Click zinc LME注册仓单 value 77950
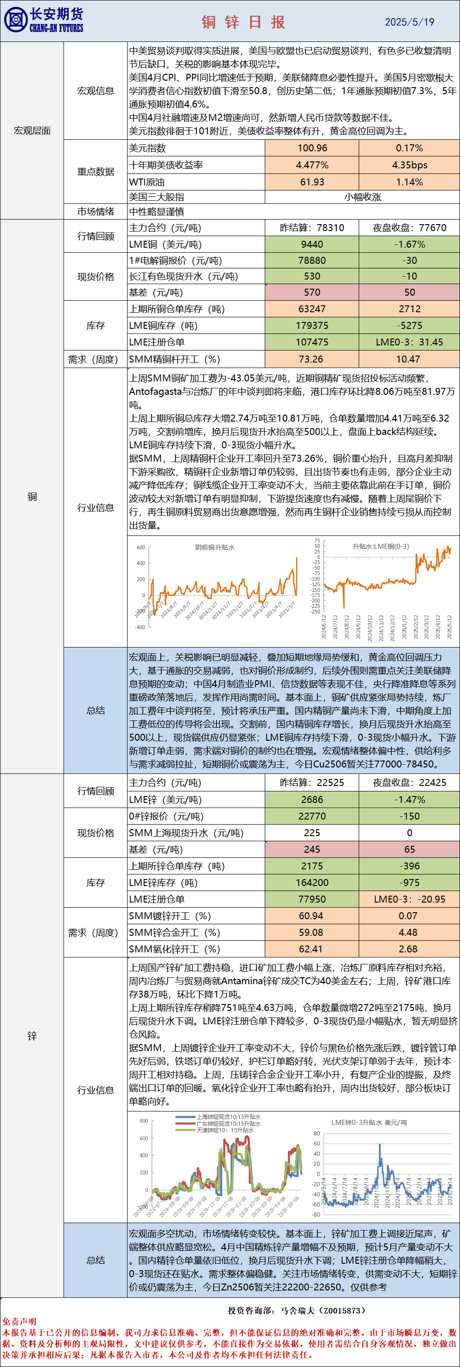This screenshot has height=1367, width=460. [312, 899]
